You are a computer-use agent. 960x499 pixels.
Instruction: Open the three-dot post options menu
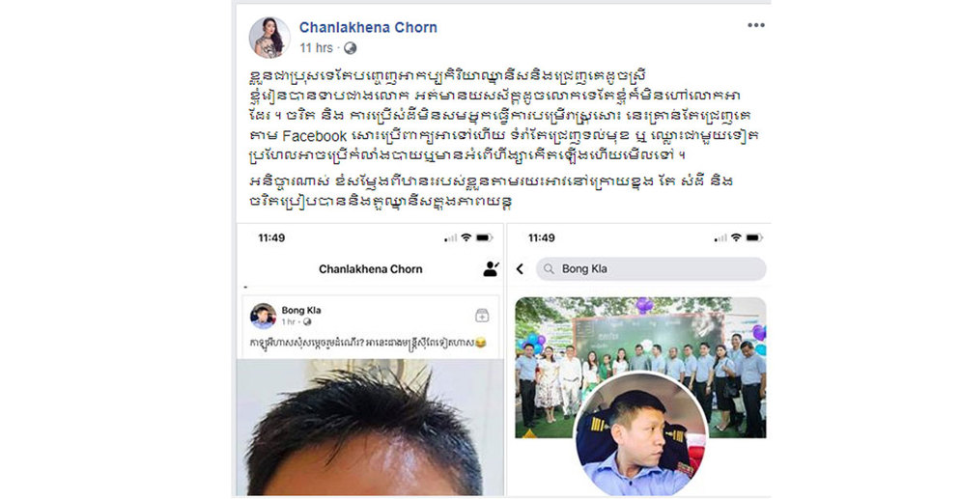755,25
